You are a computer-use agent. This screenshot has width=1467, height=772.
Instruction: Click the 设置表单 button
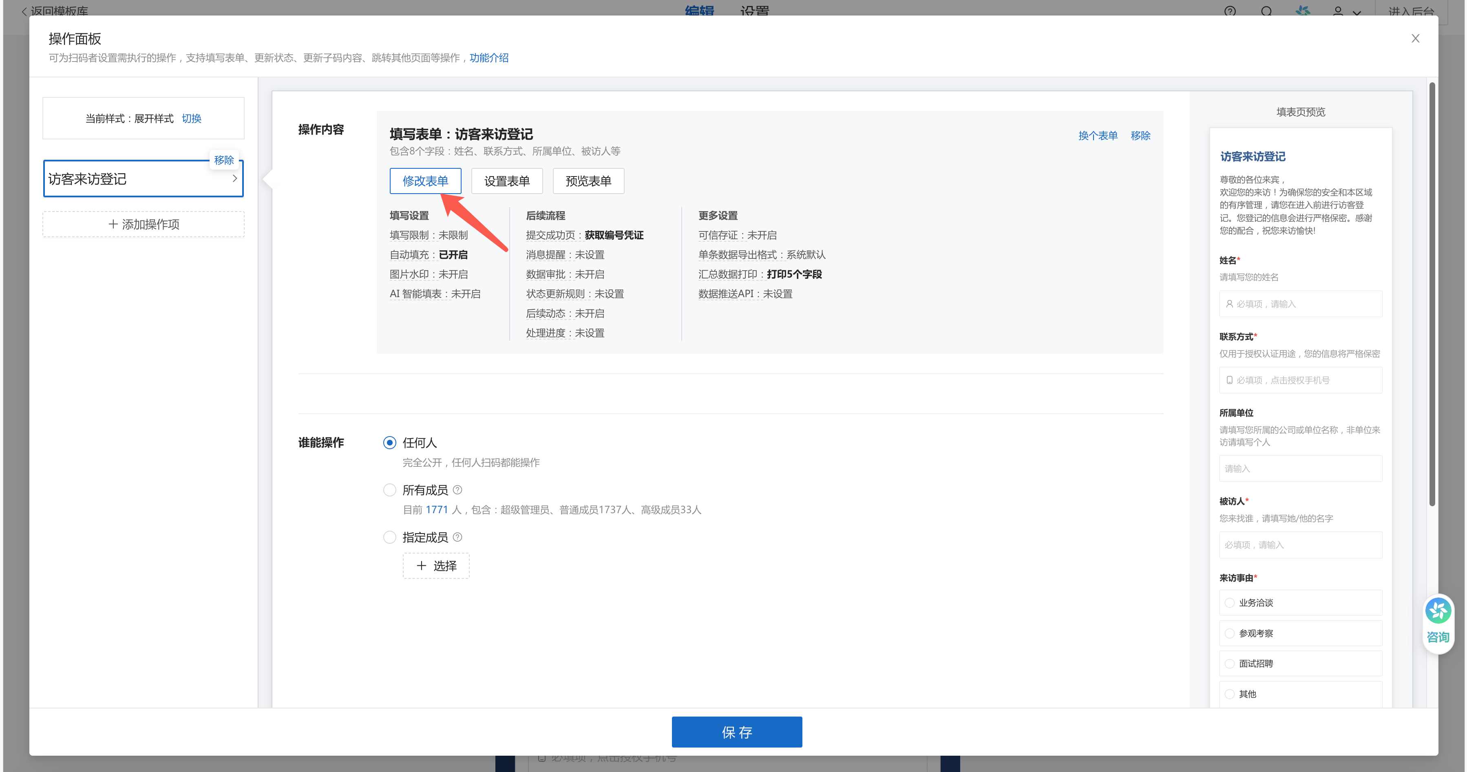507,181
